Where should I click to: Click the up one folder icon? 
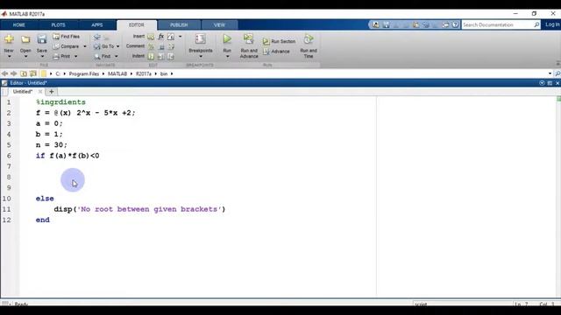[24, 73]
